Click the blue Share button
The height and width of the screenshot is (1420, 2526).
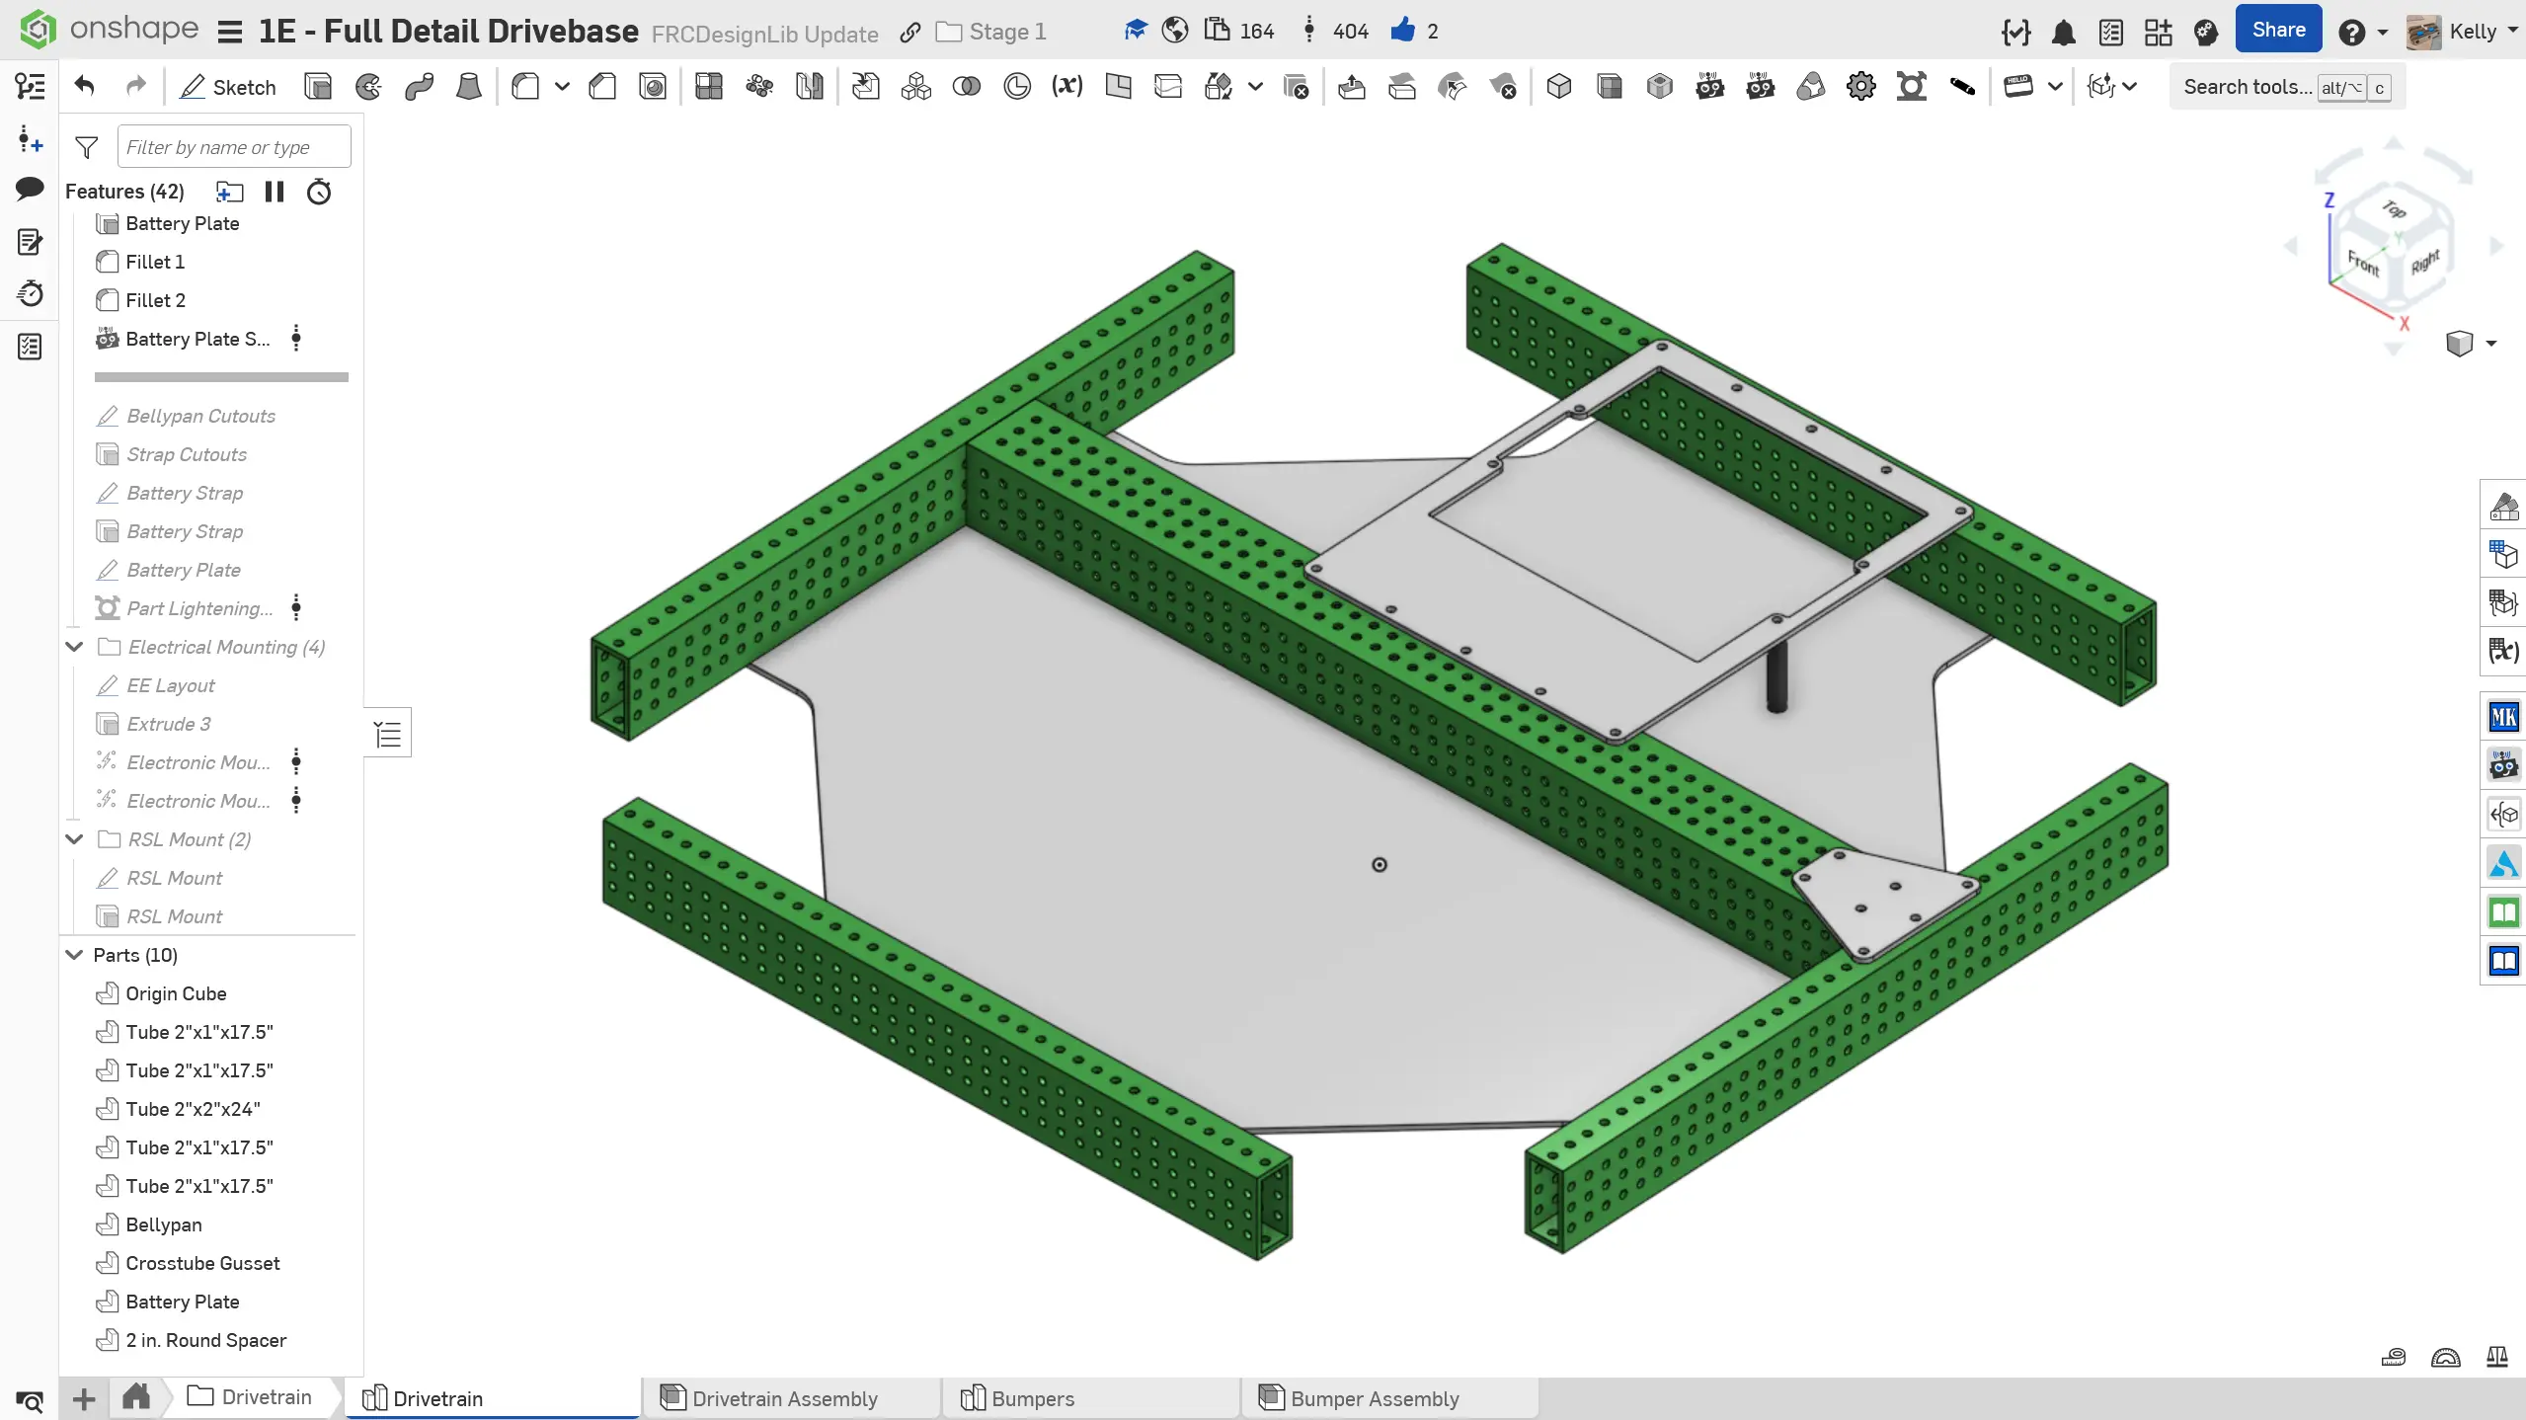click(2278, 31)
